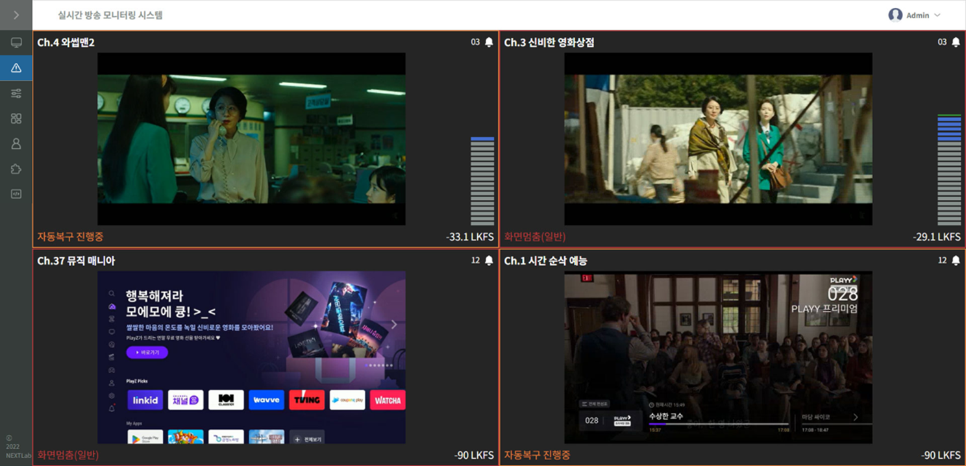Image resolution: width=966 pixels, height=466 pixels.
Task: Click the audio level meter of Ch.3
Action: [949, 170]
